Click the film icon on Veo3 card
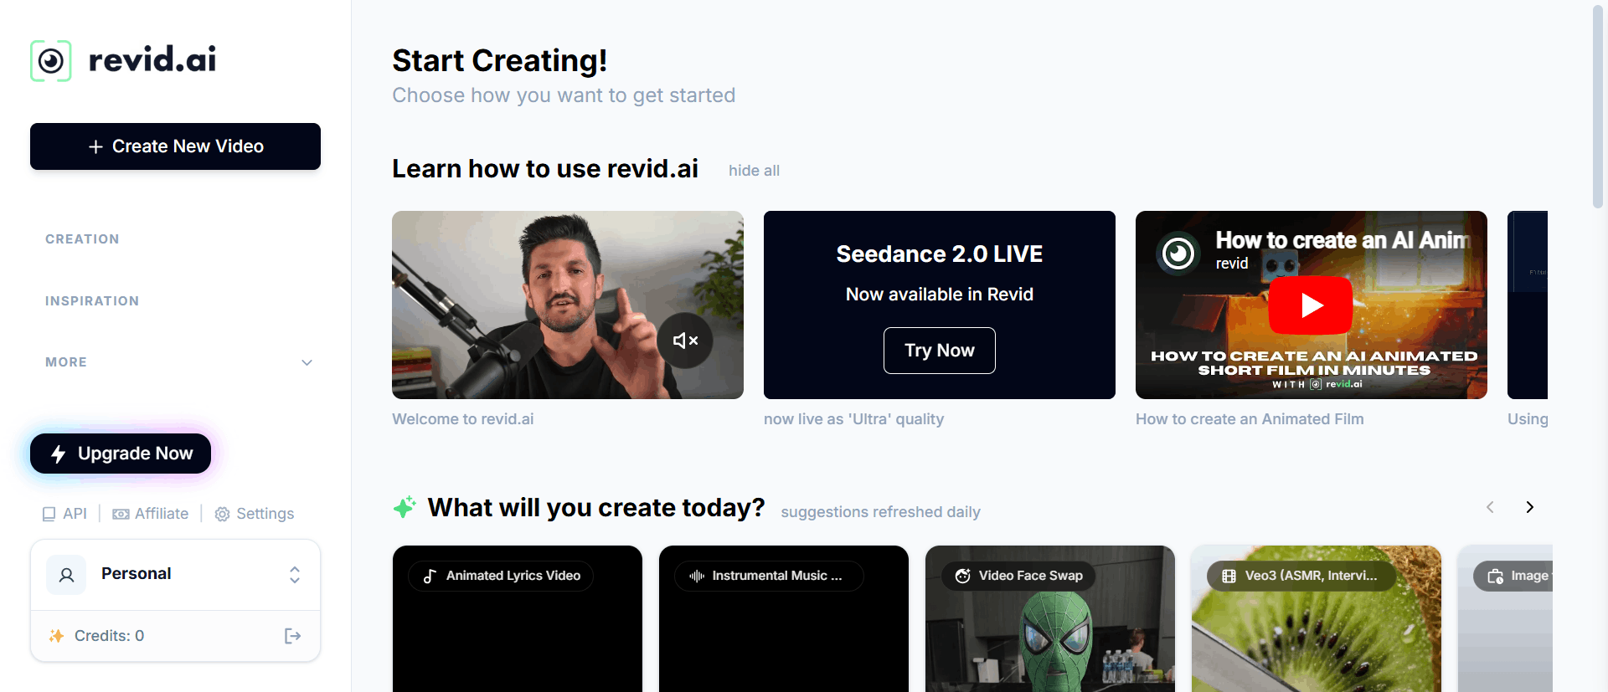The width and height of the screenshot is (1608, 692). tap(1229, 576)
